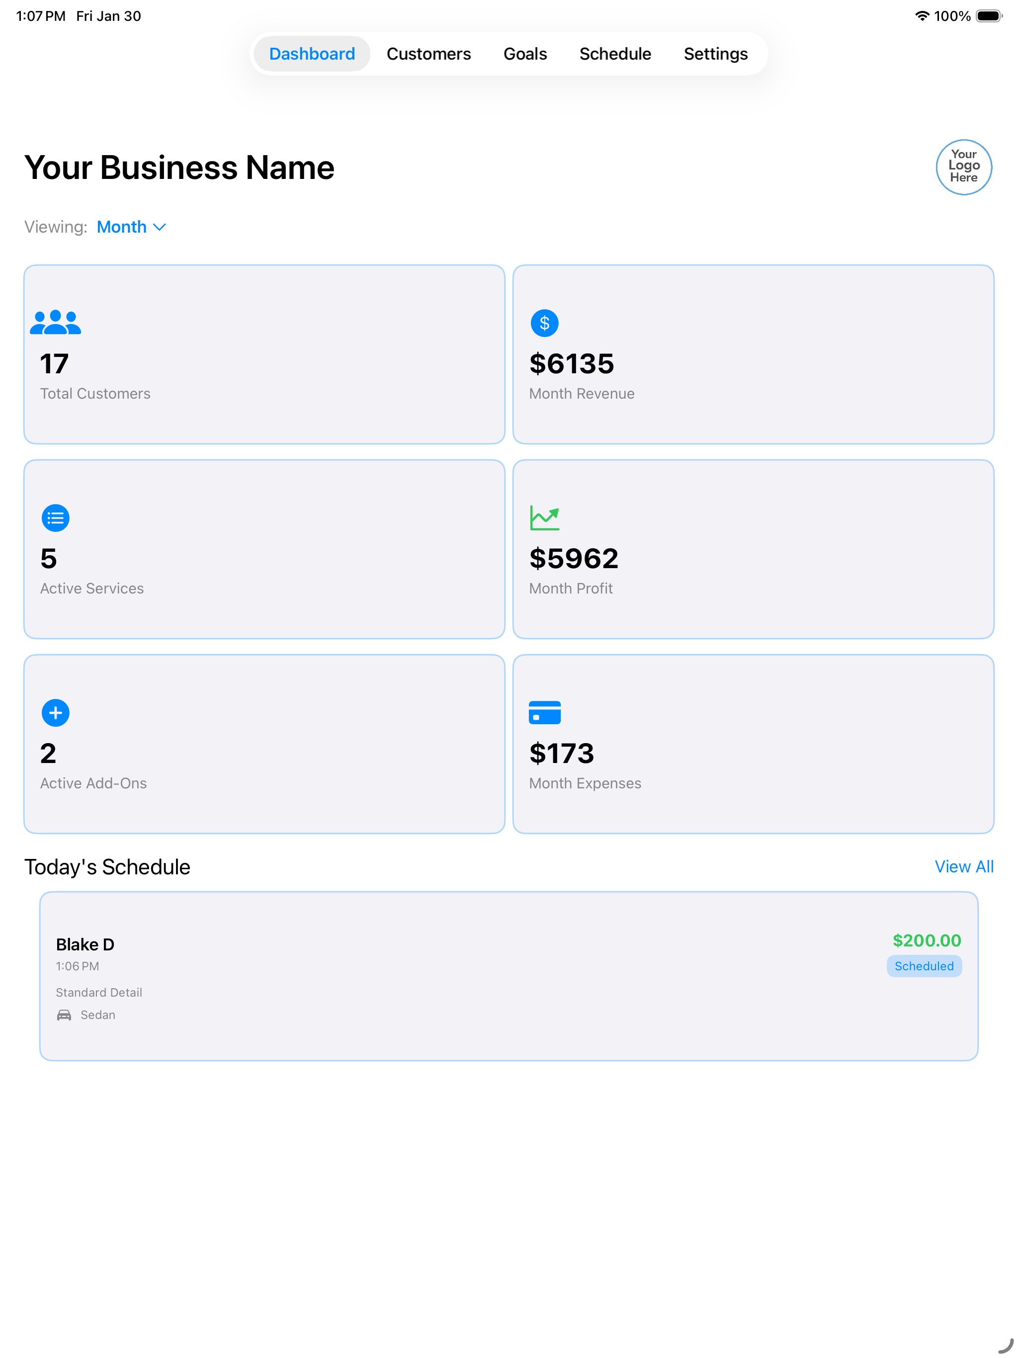Click the $5962 Month Profit value
This screenshot has height=1358, width=1018.
click(x=574, y=559)
